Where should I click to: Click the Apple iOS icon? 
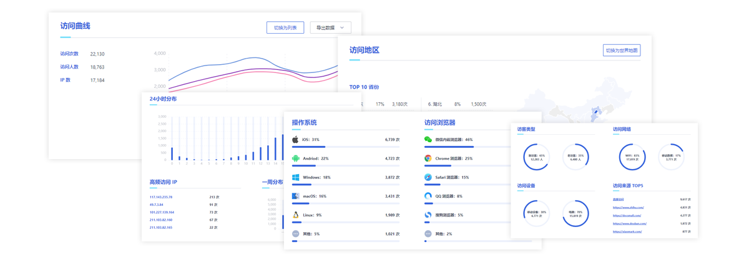(296, 140)
